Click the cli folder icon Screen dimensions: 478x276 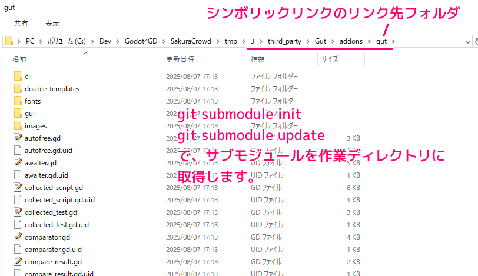[17, 77]
